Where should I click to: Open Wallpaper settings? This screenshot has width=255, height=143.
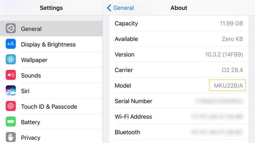[x=51, y=60]
